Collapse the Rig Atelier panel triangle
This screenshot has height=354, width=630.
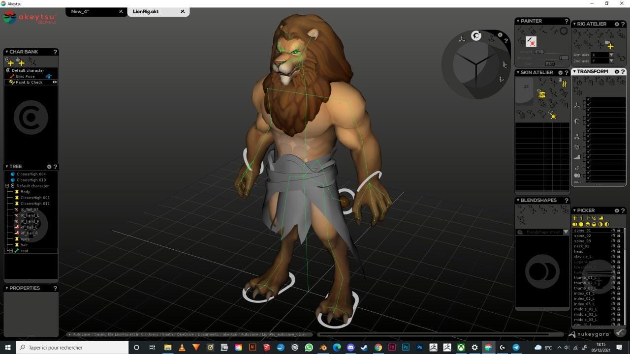click(574, 24)
